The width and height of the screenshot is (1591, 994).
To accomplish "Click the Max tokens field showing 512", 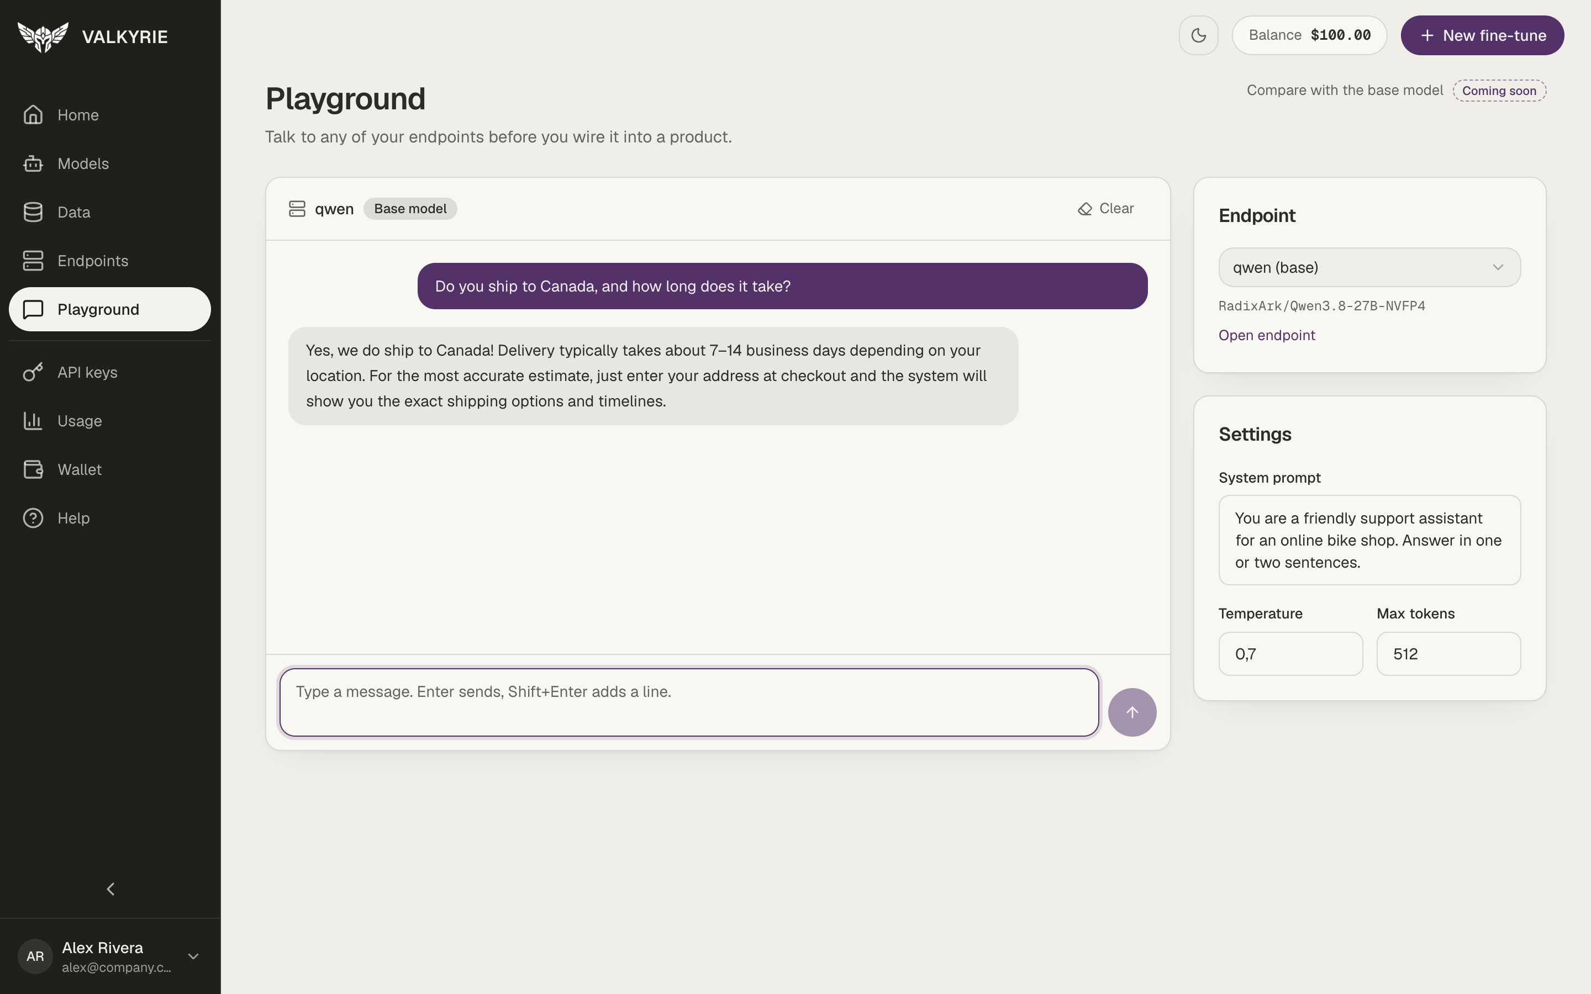I will coord(1448,654).
